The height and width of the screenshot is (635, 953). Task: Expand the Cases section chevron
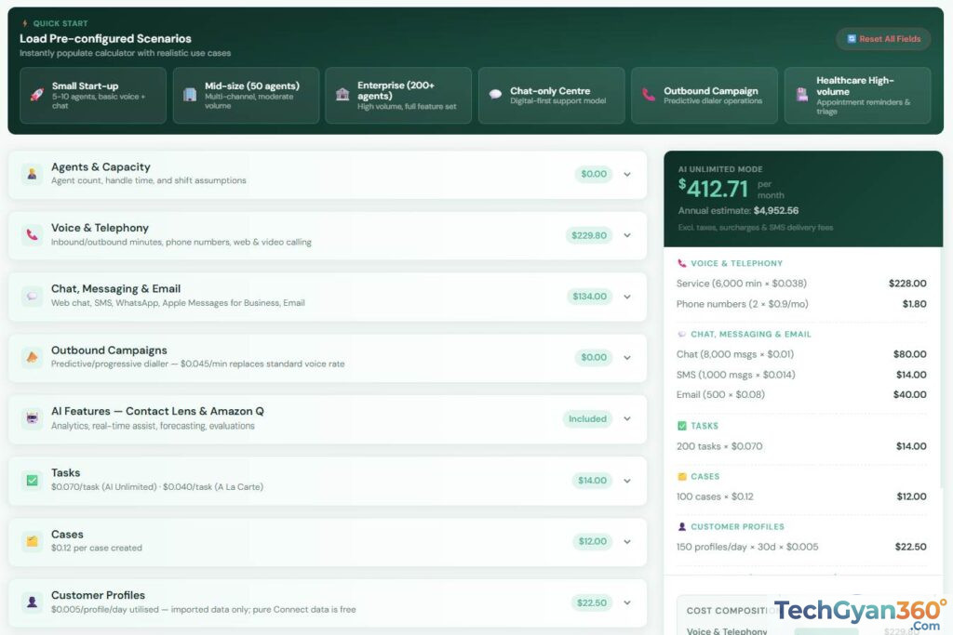[627, 541]
